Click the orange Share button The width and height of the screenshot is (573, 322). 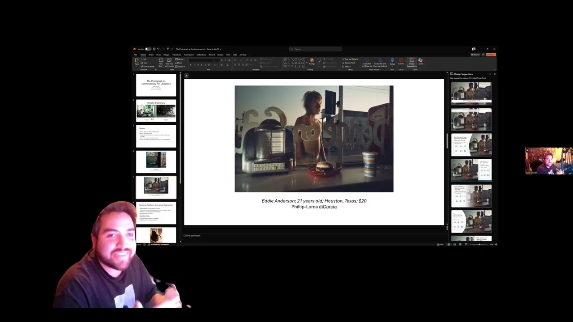tap(491, 55)
